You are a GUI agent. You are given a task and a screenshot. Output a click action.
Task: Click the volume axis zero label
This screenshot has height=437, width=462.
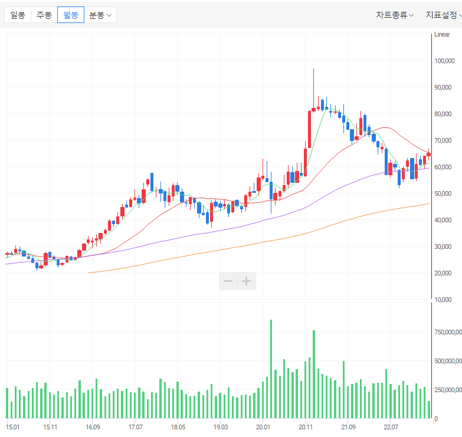coord(436,419)
